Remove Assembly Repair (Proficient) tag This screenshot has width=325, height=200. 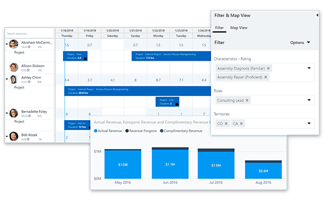265,77
